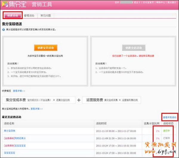Open the 常见问题 tab

click(x=45, y=15)
